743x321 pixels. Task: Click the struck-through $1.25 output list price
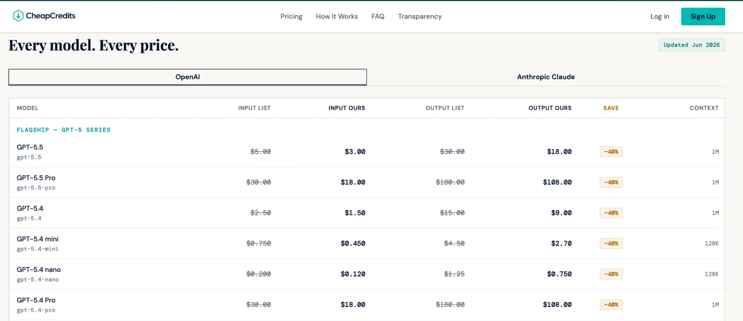454,274
